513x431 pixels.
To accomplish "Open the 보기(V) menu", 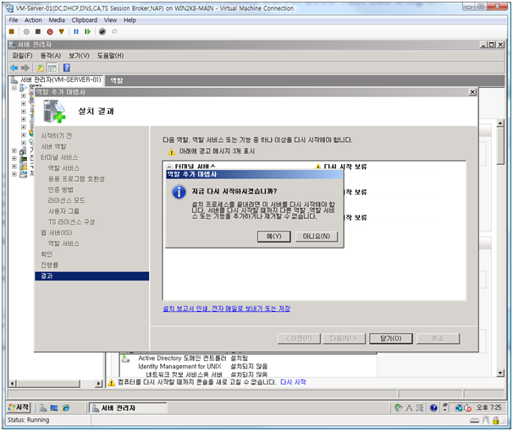I will pos(79,56).
